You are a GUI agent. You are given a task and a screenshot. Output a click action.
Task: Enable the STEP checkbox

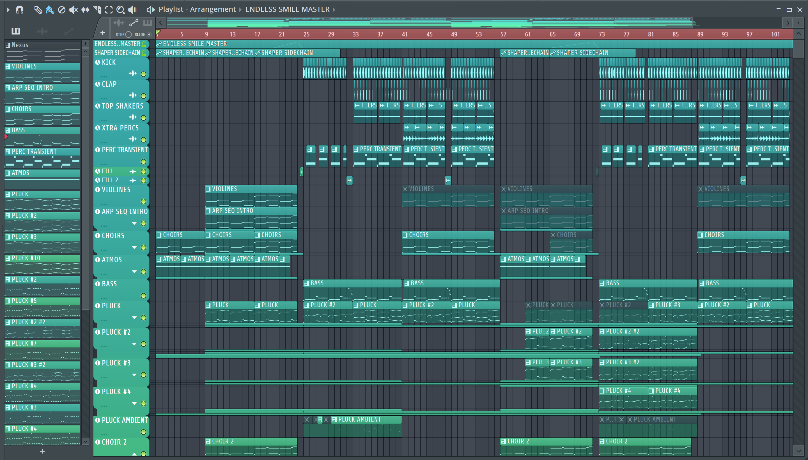click(x=128, y=34)
